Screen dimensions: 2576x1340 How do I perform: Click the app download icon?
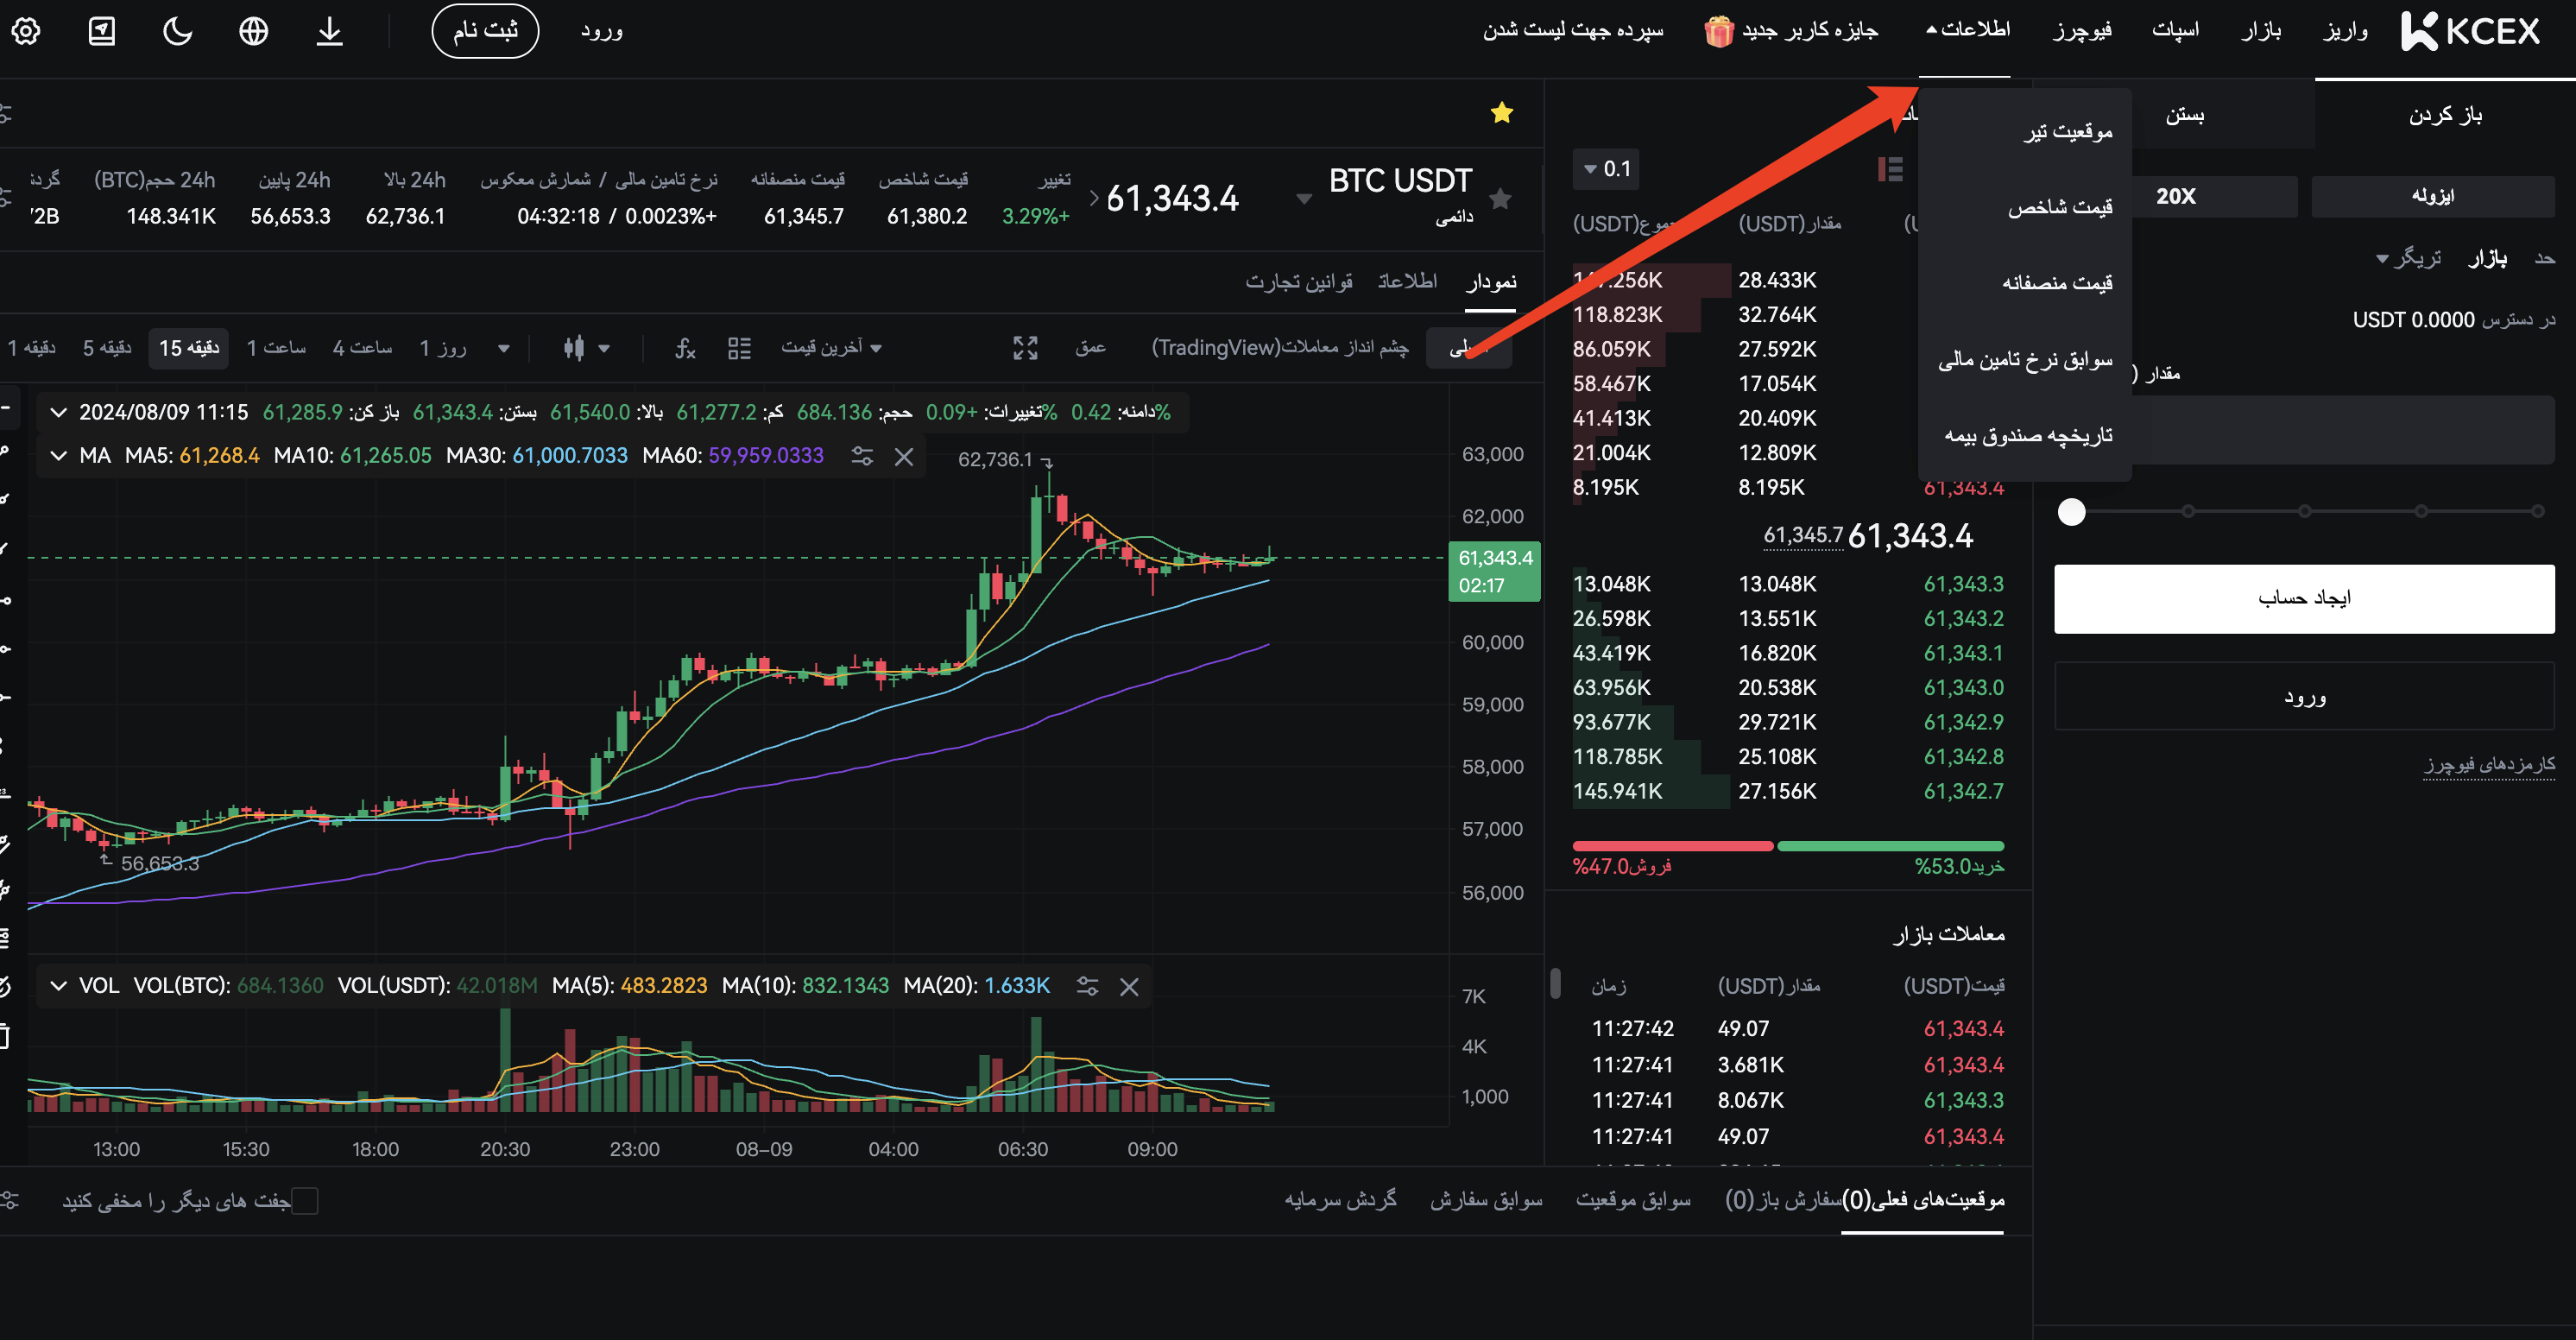[329, 31]
